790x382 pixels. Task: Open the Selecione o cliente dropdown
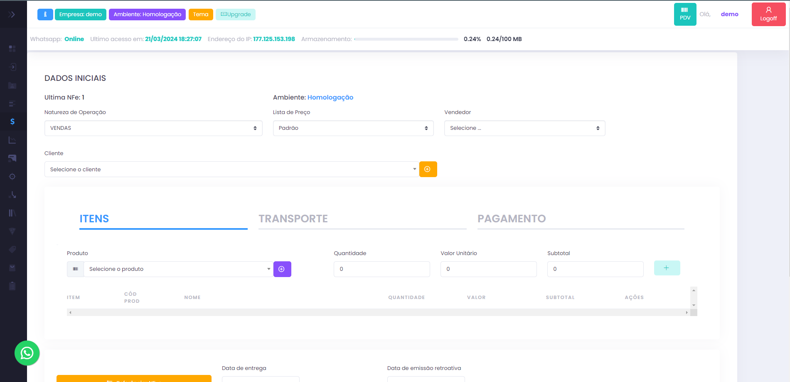coord(231,169)
